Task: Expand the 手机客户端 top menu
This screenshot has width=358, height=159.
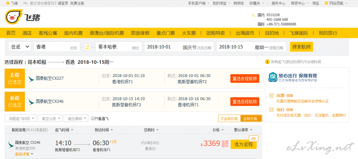Action: (x=198, y=3)
